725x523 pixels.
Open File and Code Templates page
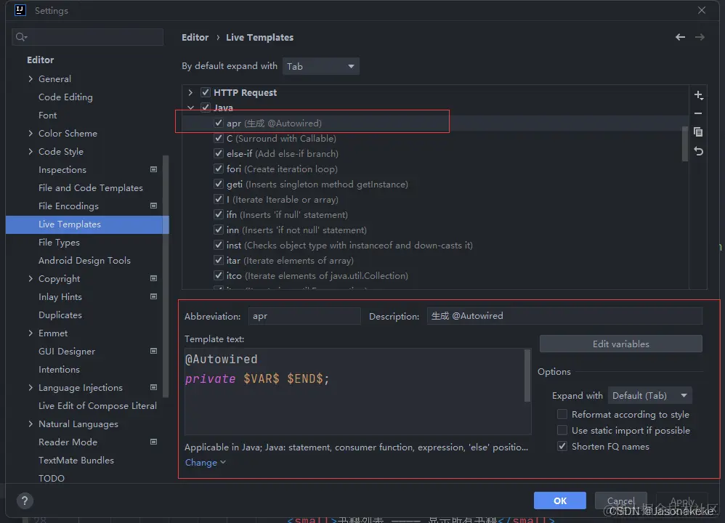coord(91,187)
